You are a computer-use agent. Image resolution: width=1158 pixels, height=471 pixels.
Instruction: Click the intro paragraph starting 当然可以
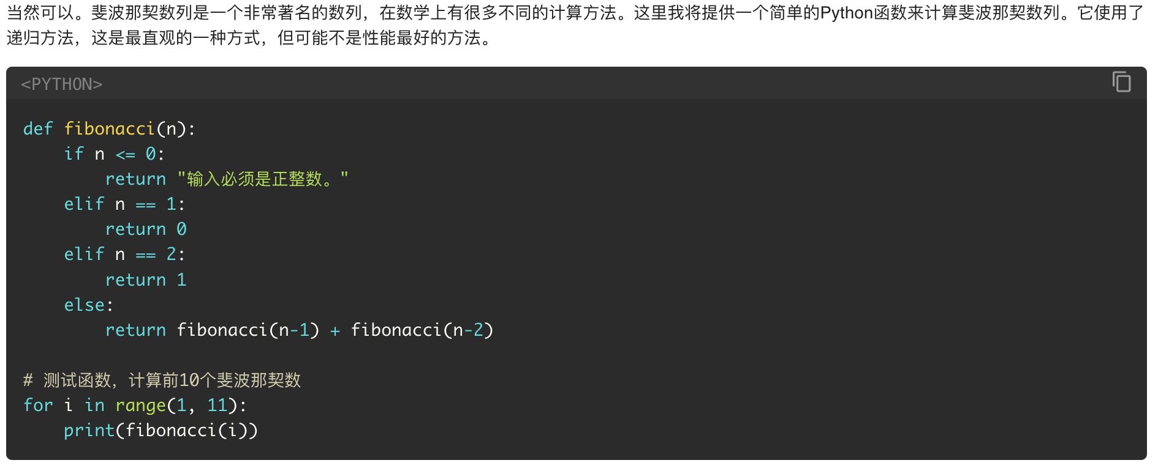[x=575, y=25]
